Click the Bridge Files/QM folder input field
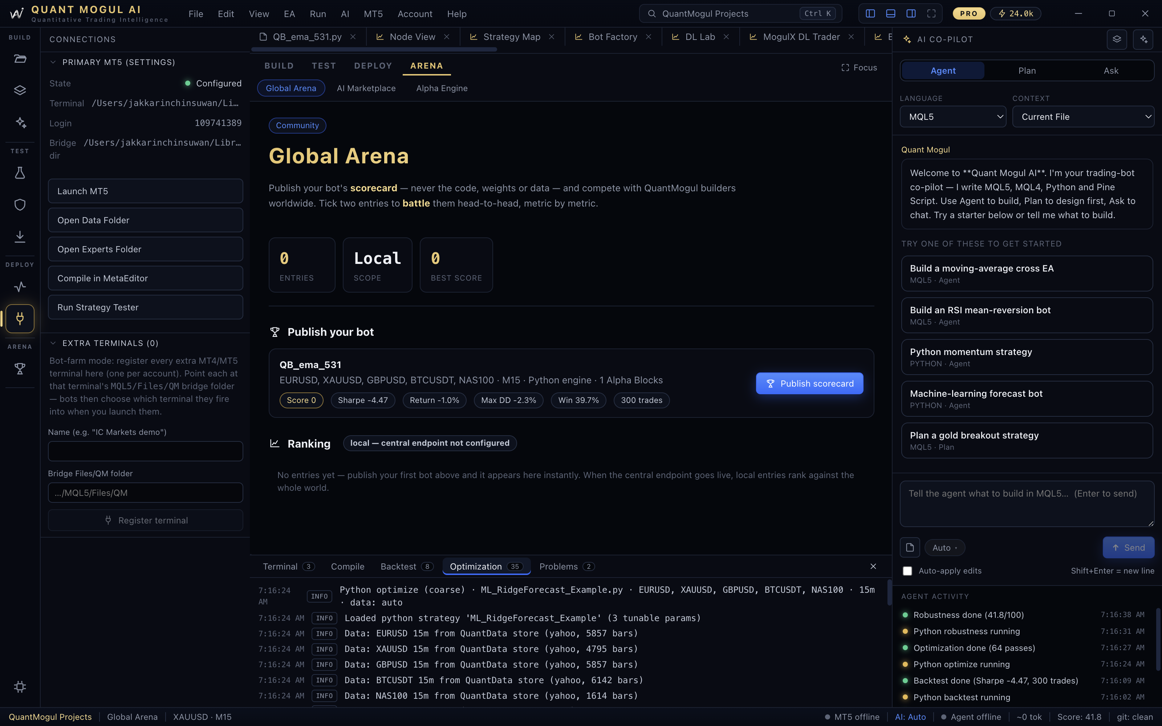 coord(146,493)
